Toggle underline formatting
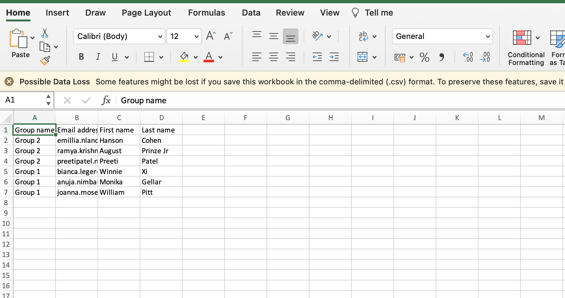Screen dimensions: 565x298 [114, 57]
